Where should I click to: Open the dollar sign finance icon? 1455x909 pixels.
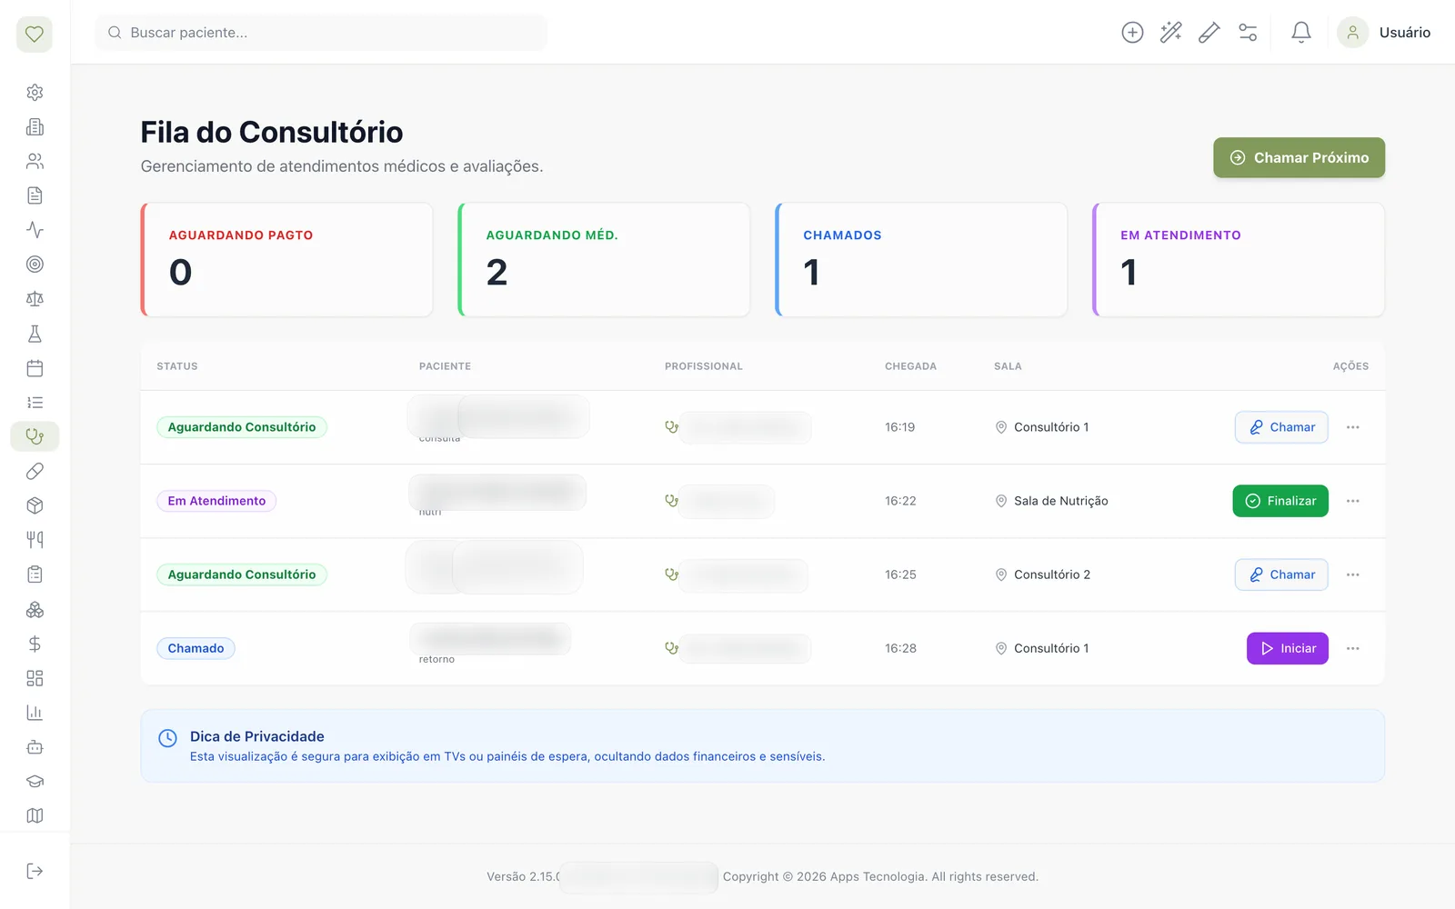click(35, 644)
